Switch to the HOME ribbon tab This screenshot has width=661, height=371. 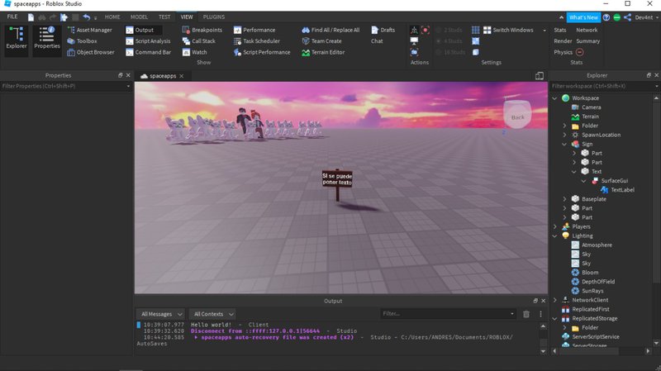click(x=112, y=17)
